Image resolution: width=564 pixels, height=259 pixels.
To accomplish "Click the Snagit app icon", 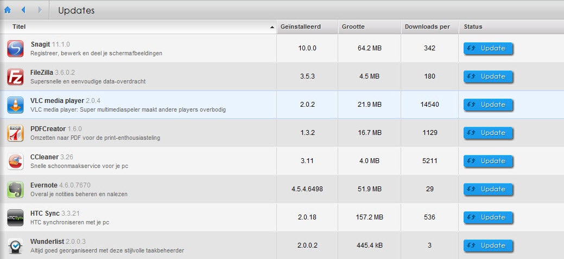I will pos(15,49).
